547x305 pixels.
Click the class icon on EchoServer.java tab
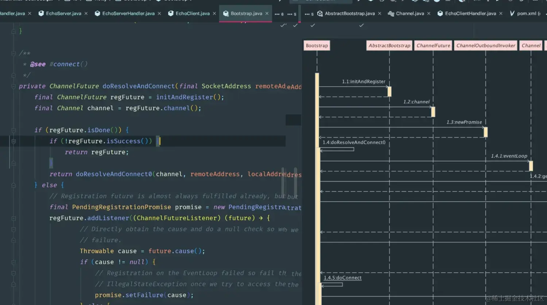tap(41, 13)
